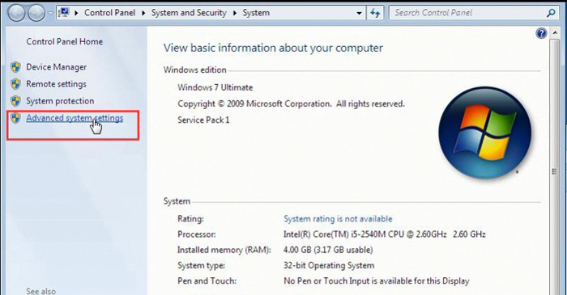
Task: Click the 'Pen and Touch:' label
Action: click(207, 281)
